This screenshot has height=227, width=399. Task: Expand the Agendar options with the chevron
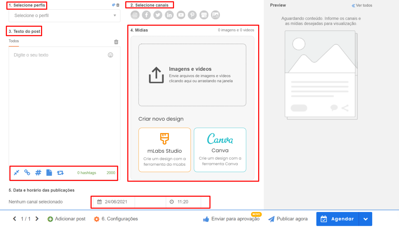366,219
